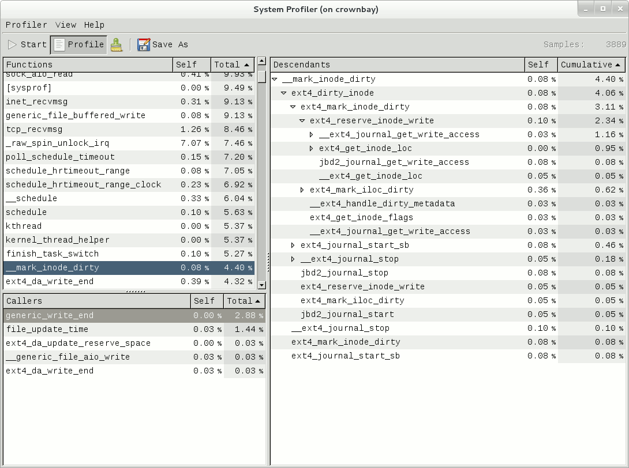This screenshot has height=468, width=629.
Task: Select file_update_time in Callers list
Action: (x=47, y=329)
